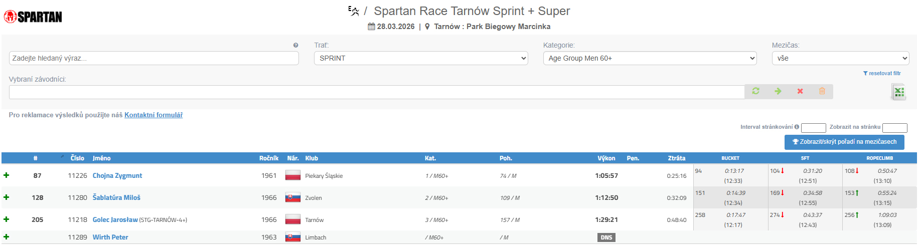The width and height of the screenshot is (919, 247).
Task: Click the green arrow icon for selected racers
Action: click(778, 91)
